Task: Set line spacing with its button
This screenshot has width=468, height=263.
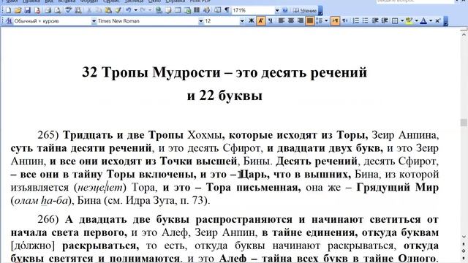Action: click(320, 21)
